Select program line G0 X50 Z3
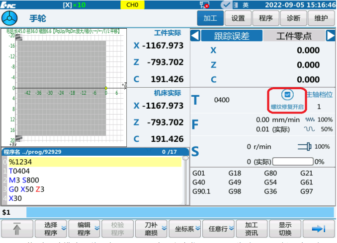The image size is (337, 243). [x=95, y=189]
